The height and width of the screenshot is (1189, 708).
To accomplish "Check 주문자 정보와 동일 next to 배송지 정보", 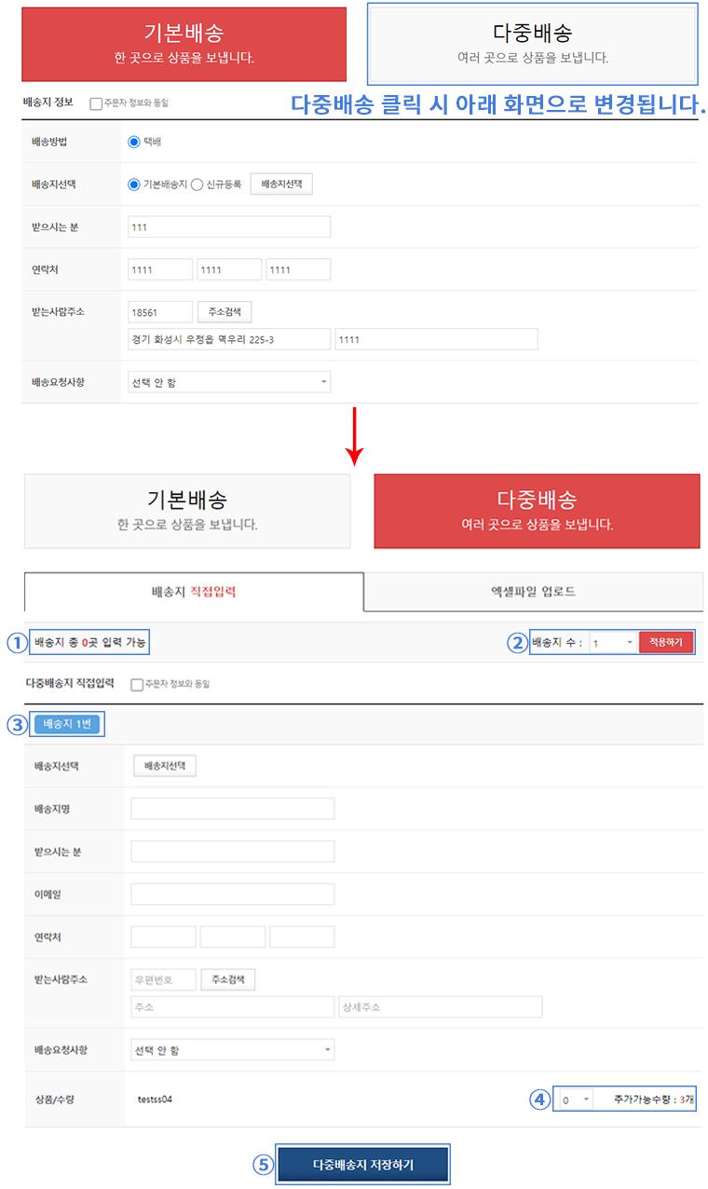I will pyautogui.click(x=96, y=103).
